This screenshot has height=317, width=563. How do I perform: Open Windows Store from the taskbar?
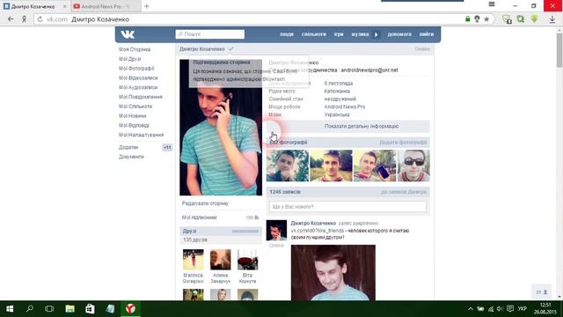90,309
